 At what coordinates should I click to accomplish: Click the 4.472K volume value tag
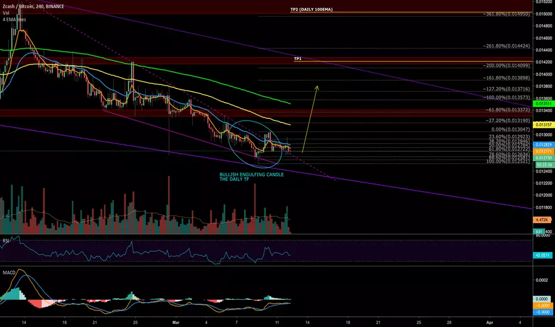pyautogui.click(x=542, y=219)
